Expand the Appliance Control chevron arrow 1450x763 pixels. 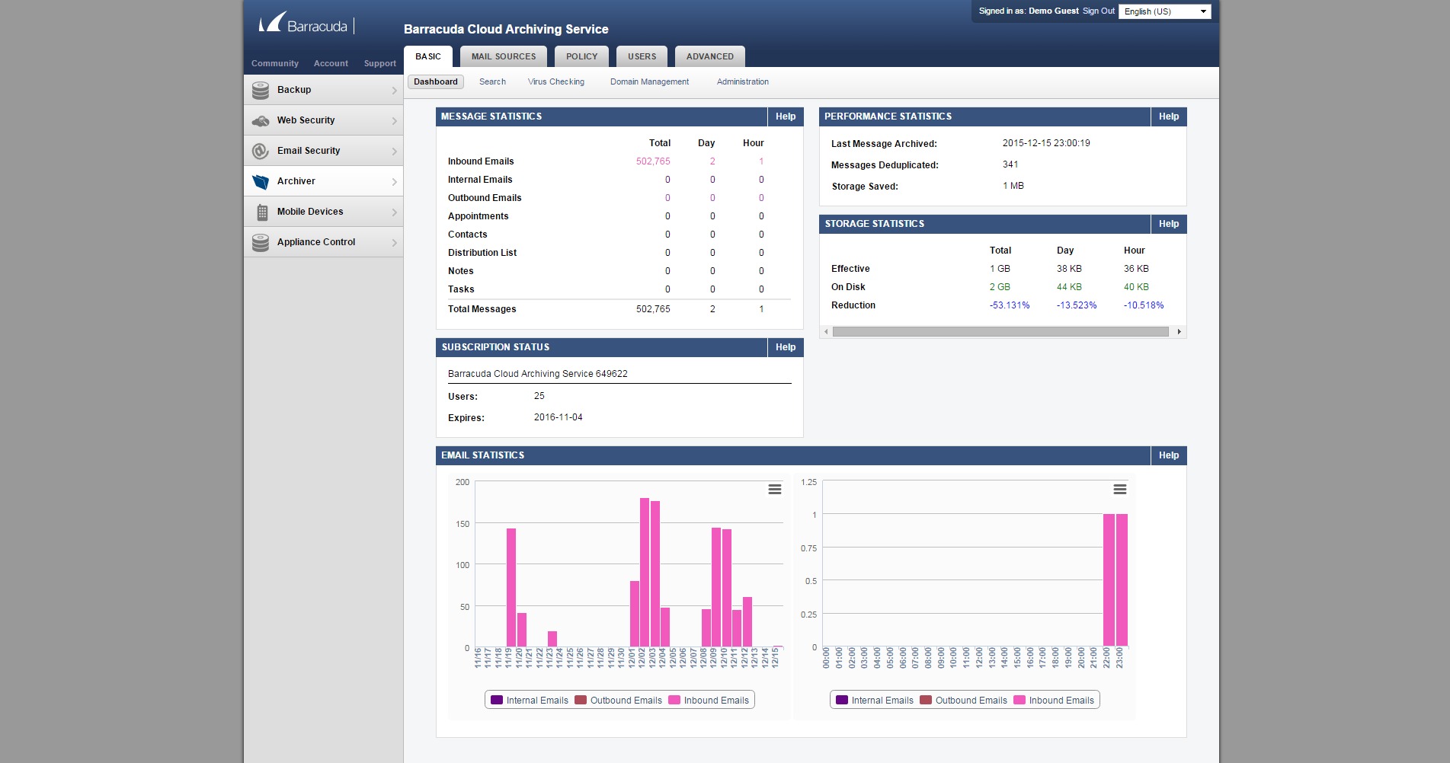click(x=394, y=243)
